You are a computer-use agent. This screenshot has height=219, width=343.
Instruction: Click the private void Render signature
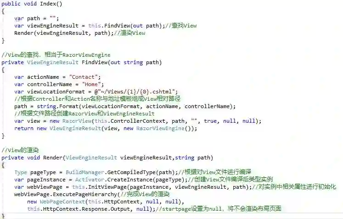point(107,158)
